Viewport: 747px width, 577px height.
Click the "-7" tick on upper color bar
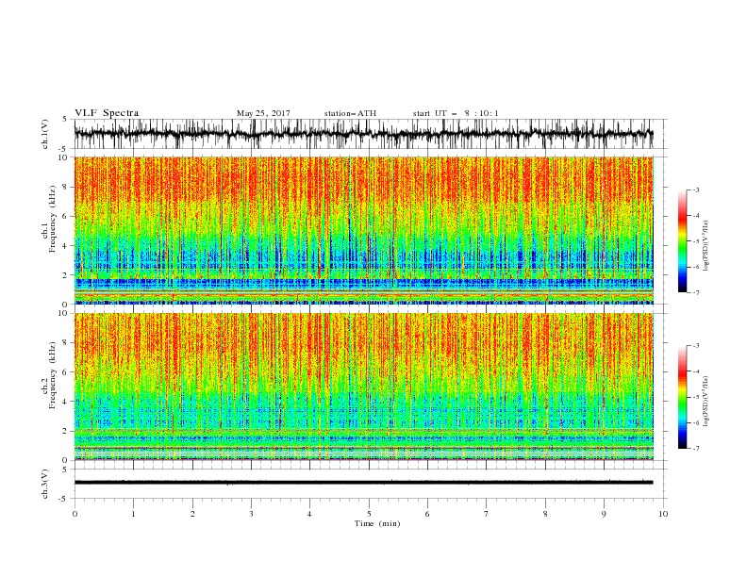695,292
